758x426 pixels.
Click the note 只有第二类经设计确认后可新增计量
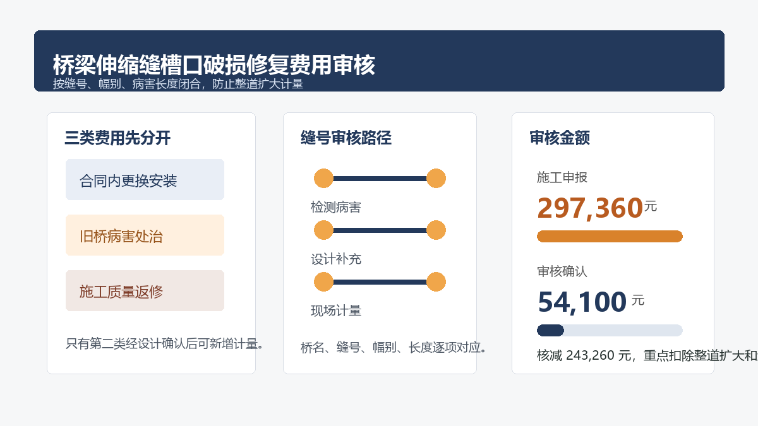[x=165, y=344]
